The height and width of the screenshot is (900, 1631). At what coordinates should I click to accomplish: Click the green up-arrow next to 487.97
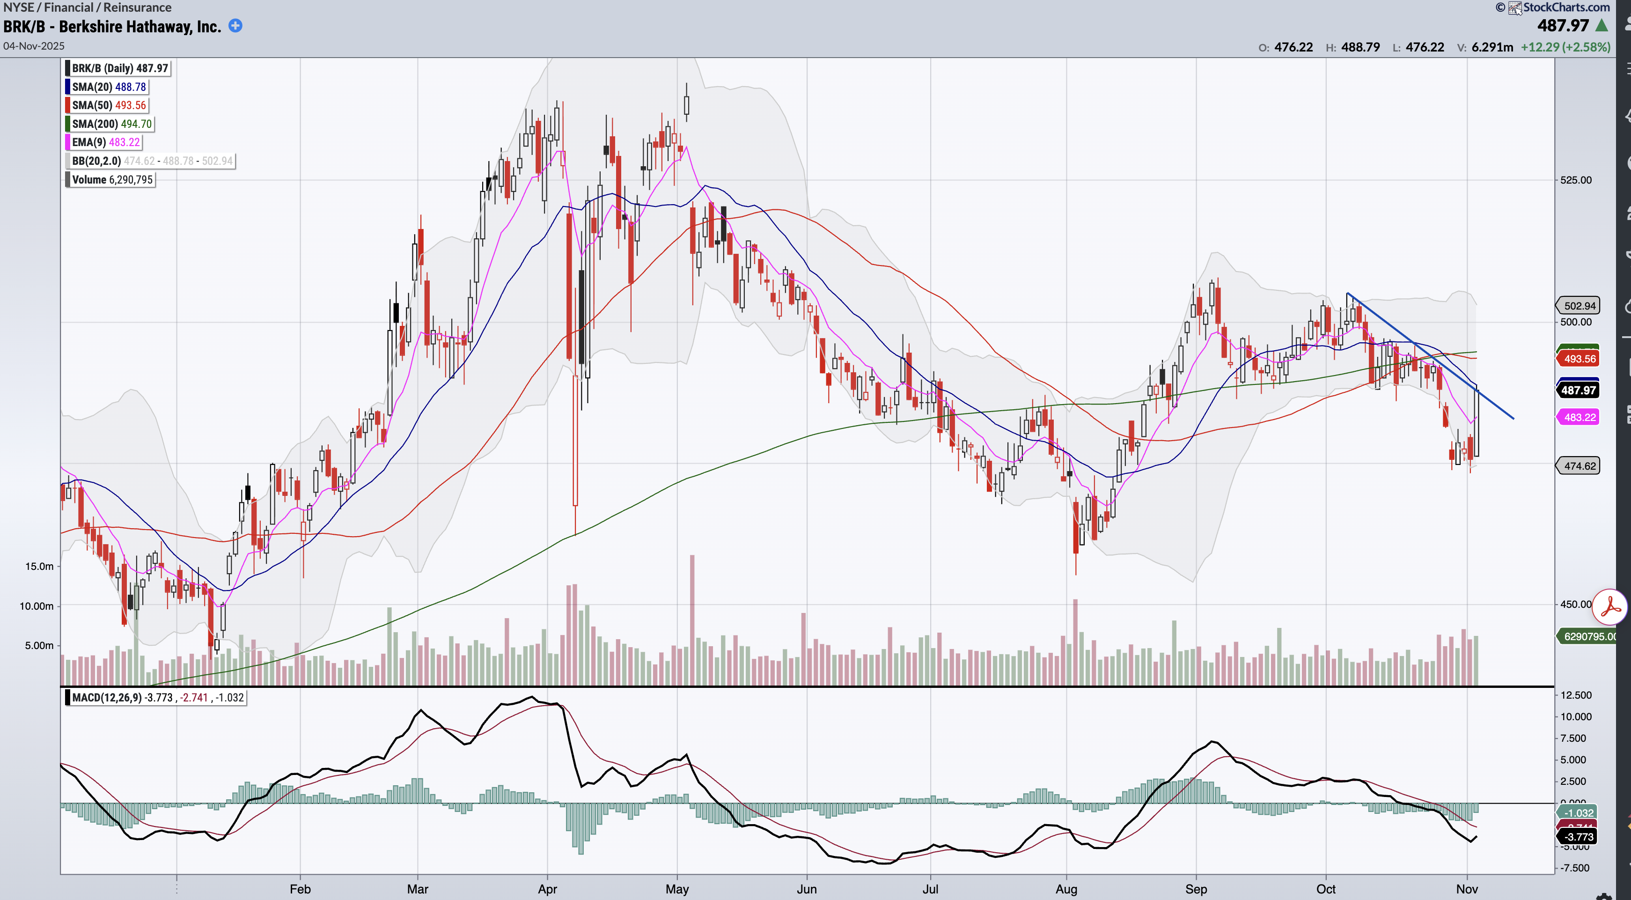pyautogui.click(x=1601, y=26)
